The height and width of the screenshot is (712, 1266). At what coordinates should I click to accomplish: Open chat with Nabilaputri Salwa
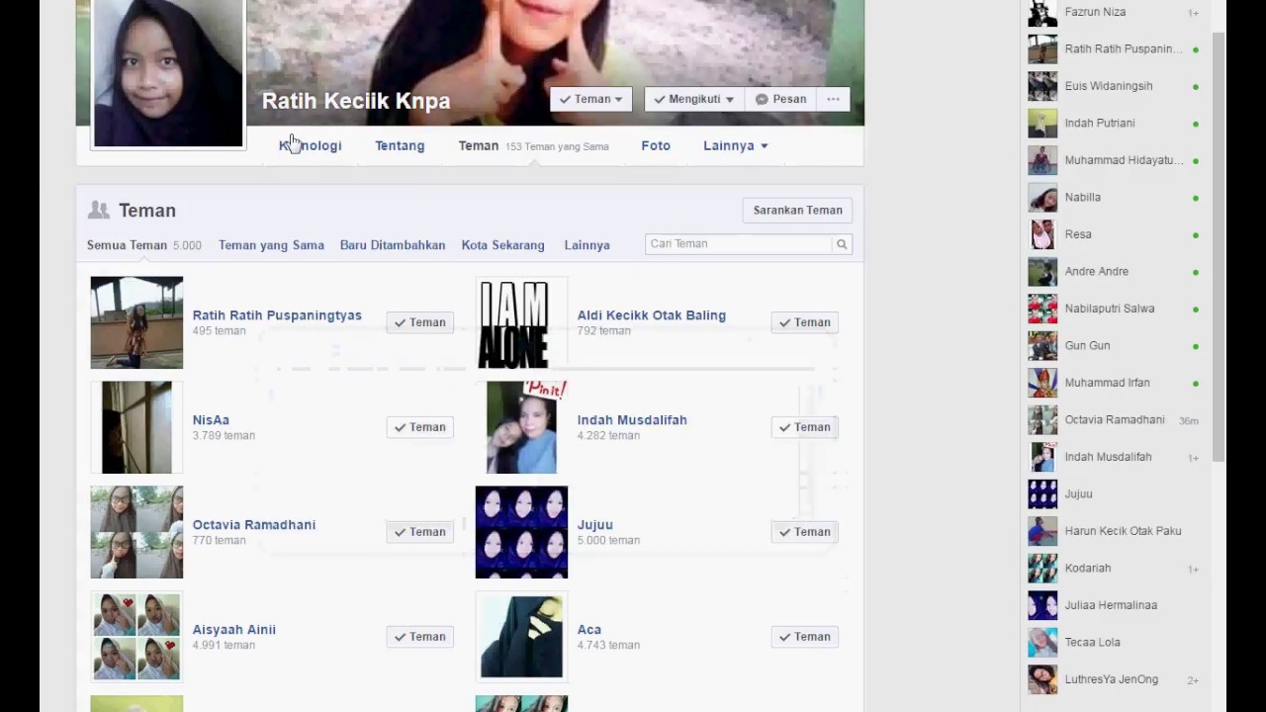tap(1115, 309)
